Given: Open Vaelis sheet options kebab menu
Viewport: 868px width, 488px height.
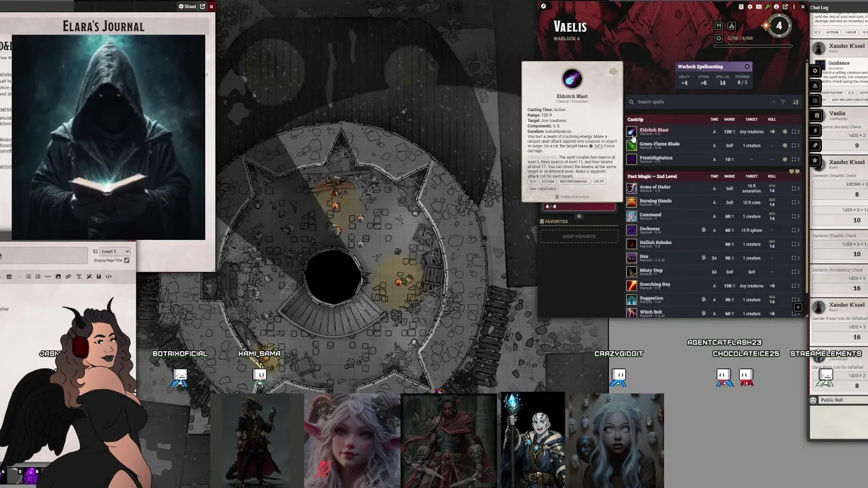Looking at the screenshot, I should pyautogui.click(x=794, y=7).
